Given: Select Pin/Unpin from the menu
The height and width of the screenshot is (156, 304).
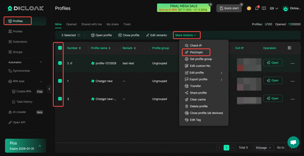Looking at the screenshot, I should coord(196,52).
